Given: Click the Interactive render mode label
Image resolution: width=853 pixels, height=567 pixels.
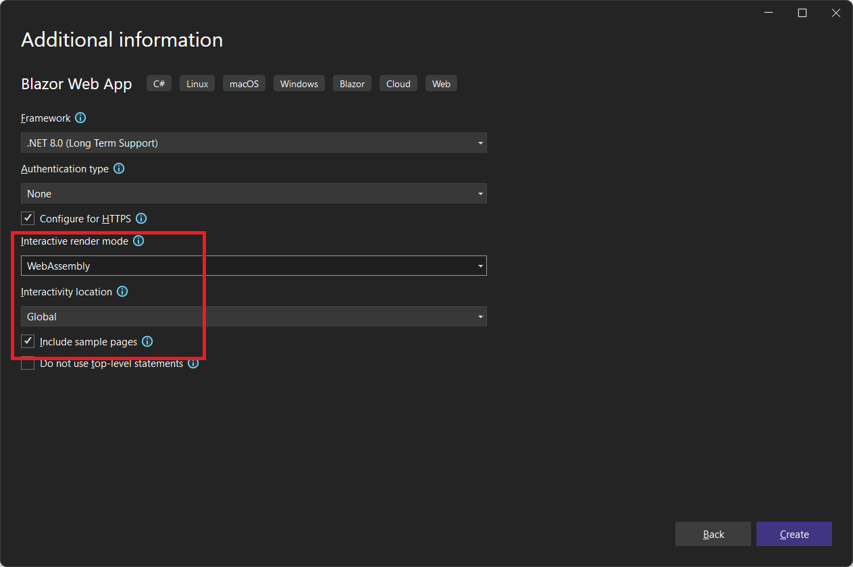Looking at the screenshot, I should [75, 241].
